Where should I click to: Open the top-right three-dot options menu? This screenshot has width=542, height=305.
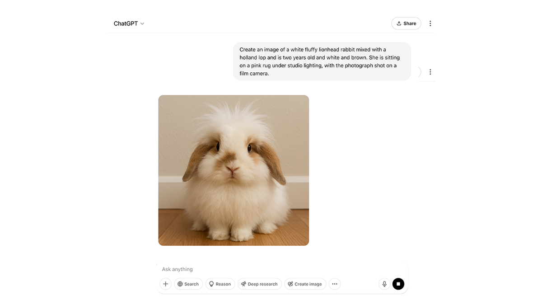pyautogui.click(x=430, y=23)
